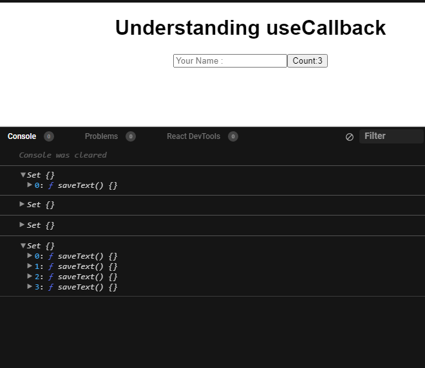The width and height of the screenshot is (425, 368).
Task: Click the Problems tab count badge
Action: click(x=131, y=136)
